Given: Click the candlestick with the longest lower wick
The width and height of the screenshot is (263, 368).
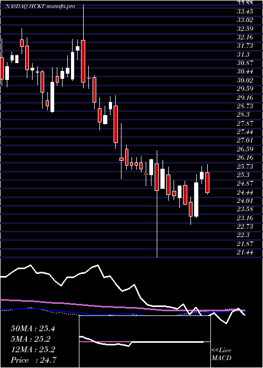Looking at the screenshot, I should 157,177.
